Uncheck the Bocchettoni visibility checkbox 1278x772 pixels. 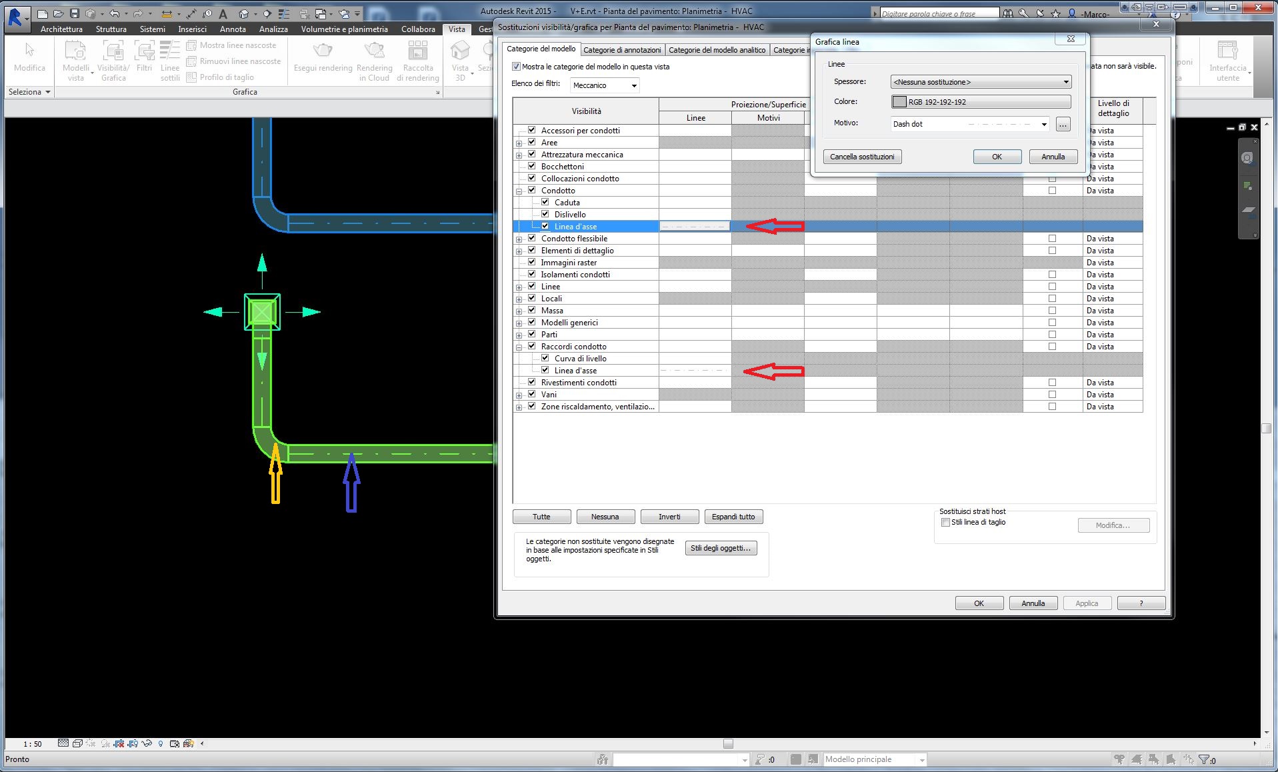coord(531,166)
